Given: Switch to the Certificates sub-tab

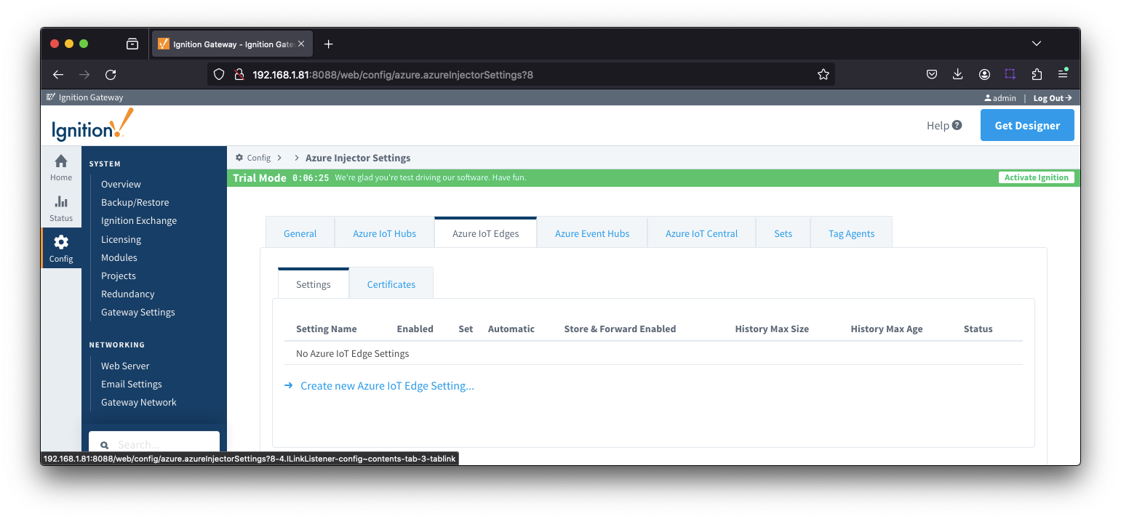Looking at the screenshot, I should click(x=391, y=284).
